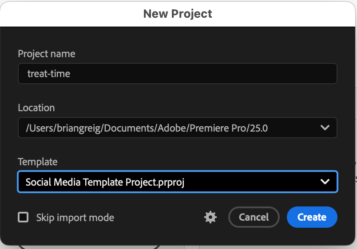Open project settings via the gear icon
This screenshot has width=357, height=249.
coord(210,217)
